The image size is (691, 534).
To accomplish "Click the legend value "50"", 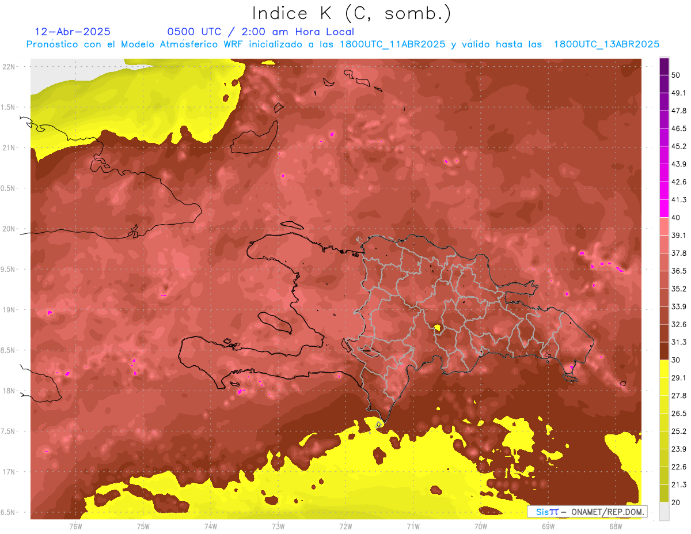I will pyautogui.click(x=677, y=75).
